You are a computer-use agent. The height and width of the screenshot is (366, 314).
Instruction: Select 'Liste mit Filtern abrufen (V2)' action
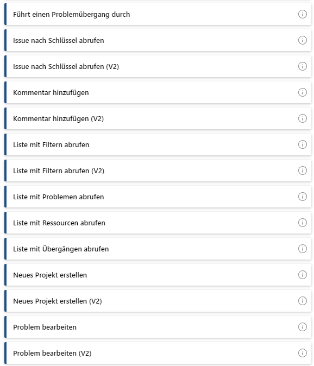point(158,171)
